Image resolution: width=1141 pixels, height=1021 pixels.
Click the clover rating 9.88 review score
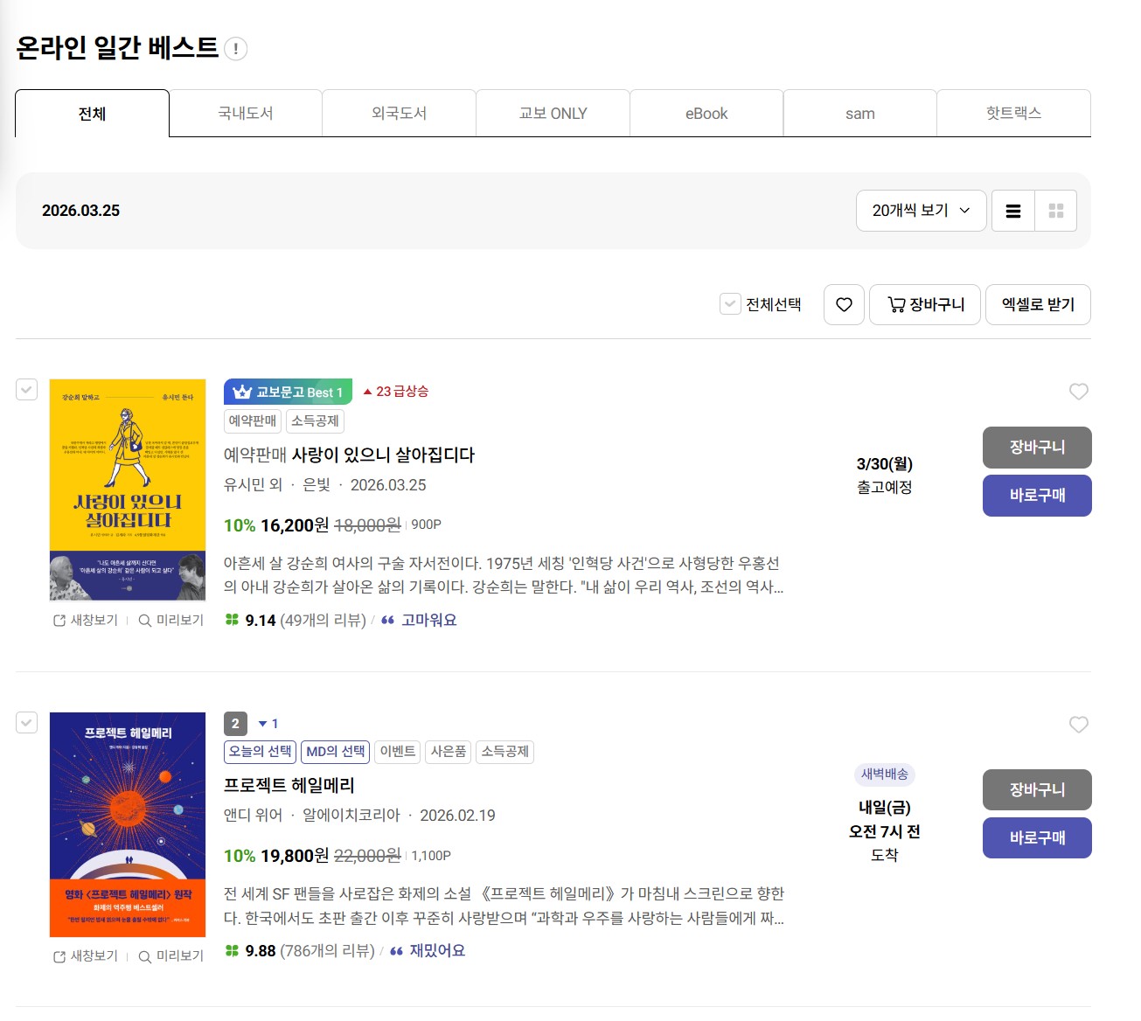[251, 950]
